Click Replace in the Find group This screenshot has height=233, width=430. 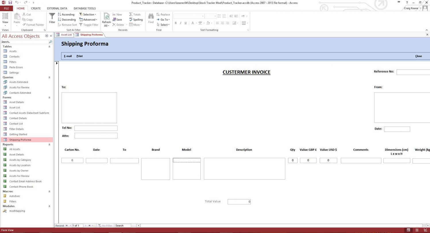pos(163,14)
